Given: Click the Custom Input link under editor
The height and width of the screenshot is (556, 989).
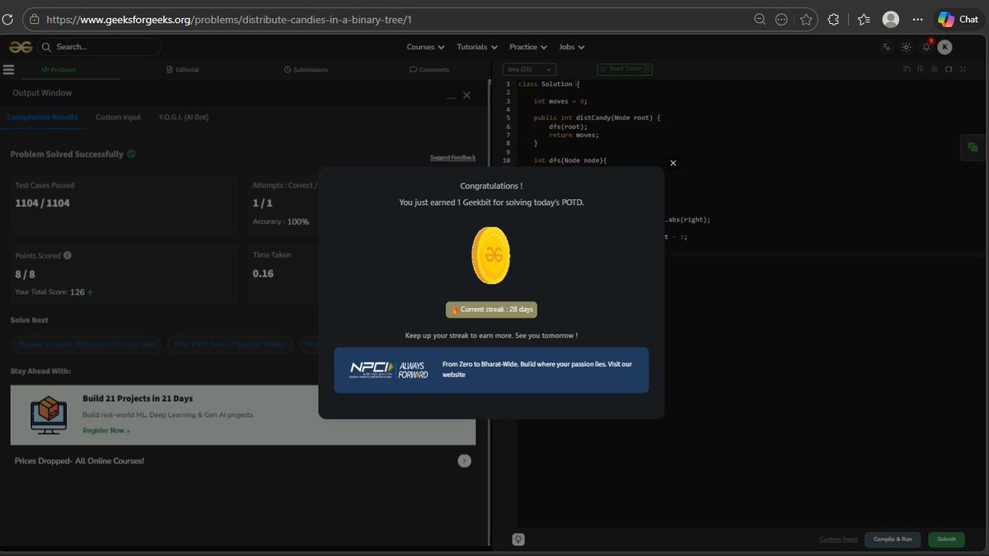Looking at the screenshot, I should pos(838,540).
